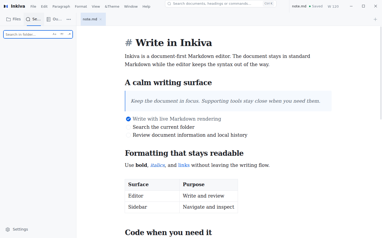
Task: Click the blue "italics" link
Action: [x=158, y=165]
